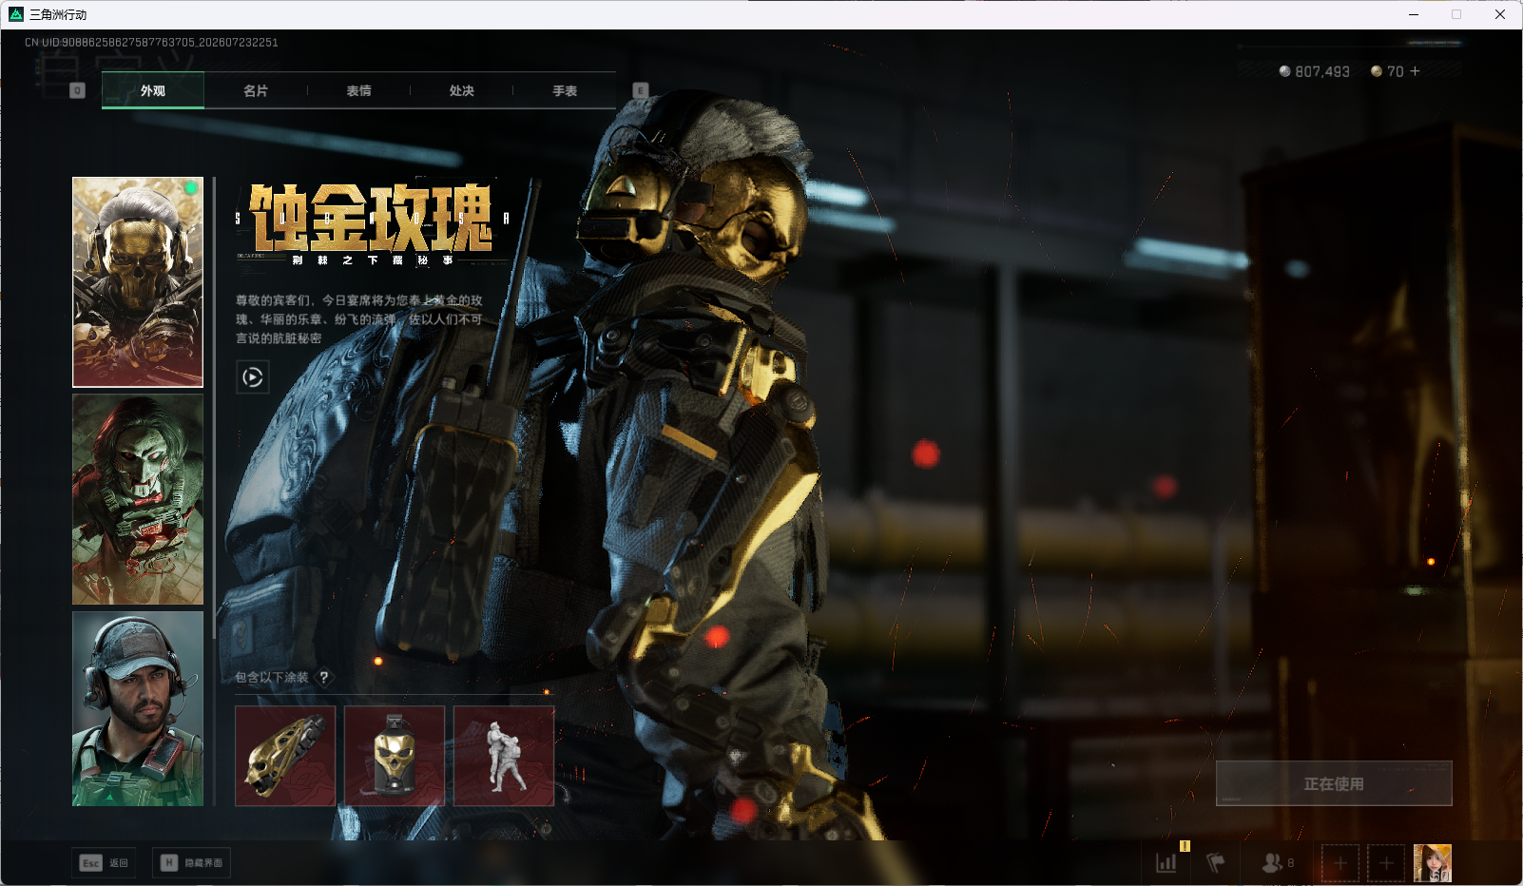View the gold skull grenade charm item
The height and width of the screenshot is (886, 1523).
click(x=395, y=756)
